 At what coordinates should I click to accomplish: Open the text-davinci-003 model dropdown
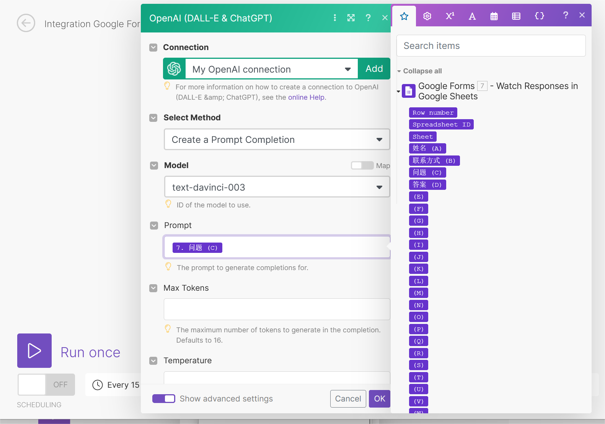coord(277,187)
